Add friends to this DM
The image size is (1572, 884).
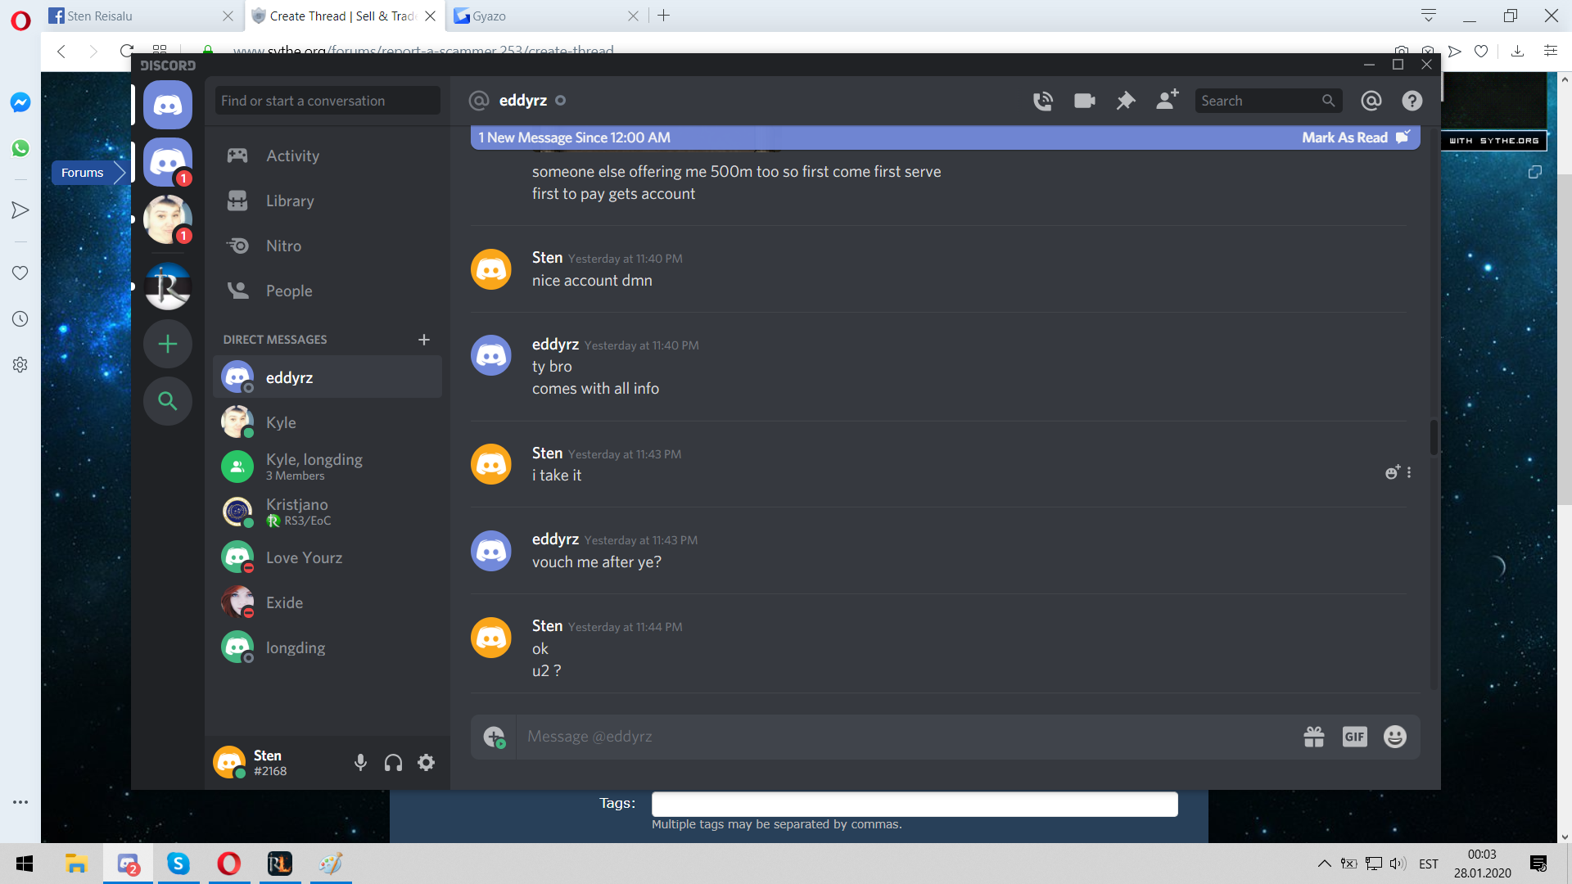click(x=1167, y=100)
